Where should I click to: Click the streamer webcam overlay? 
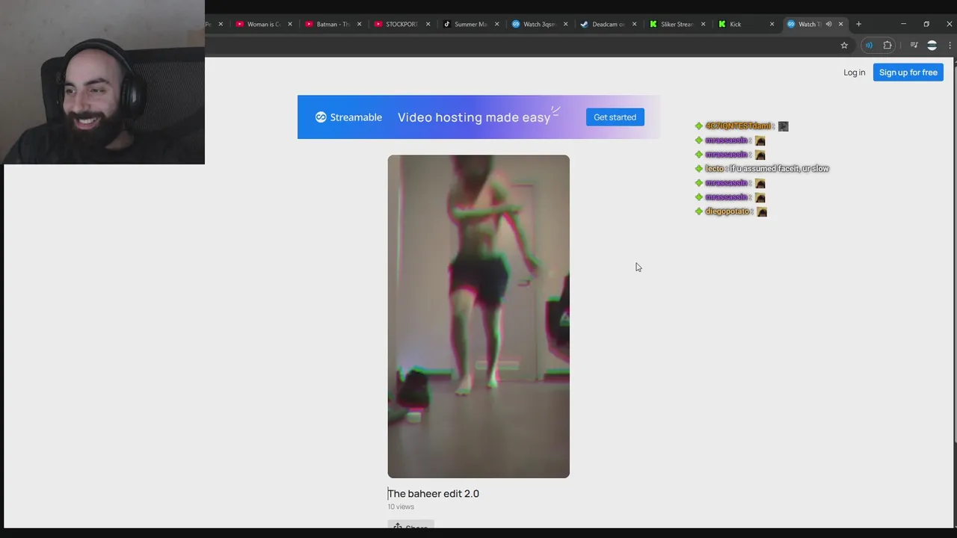click(x=102, y=82)
